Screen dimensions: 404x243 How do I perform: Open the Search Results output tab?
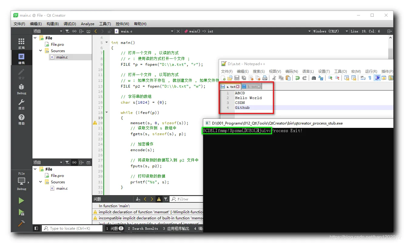pos(143,228)
